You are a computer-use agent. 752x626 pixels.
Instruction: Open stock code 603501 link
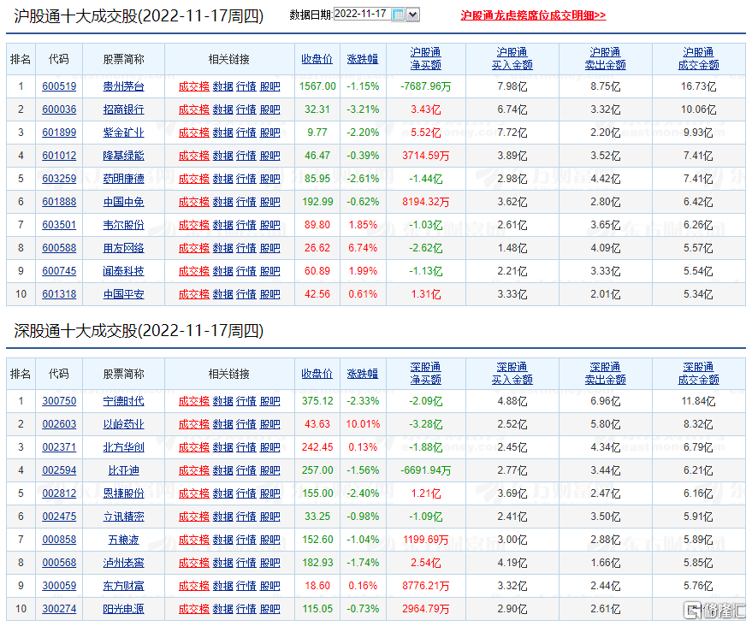click(59, 225)
